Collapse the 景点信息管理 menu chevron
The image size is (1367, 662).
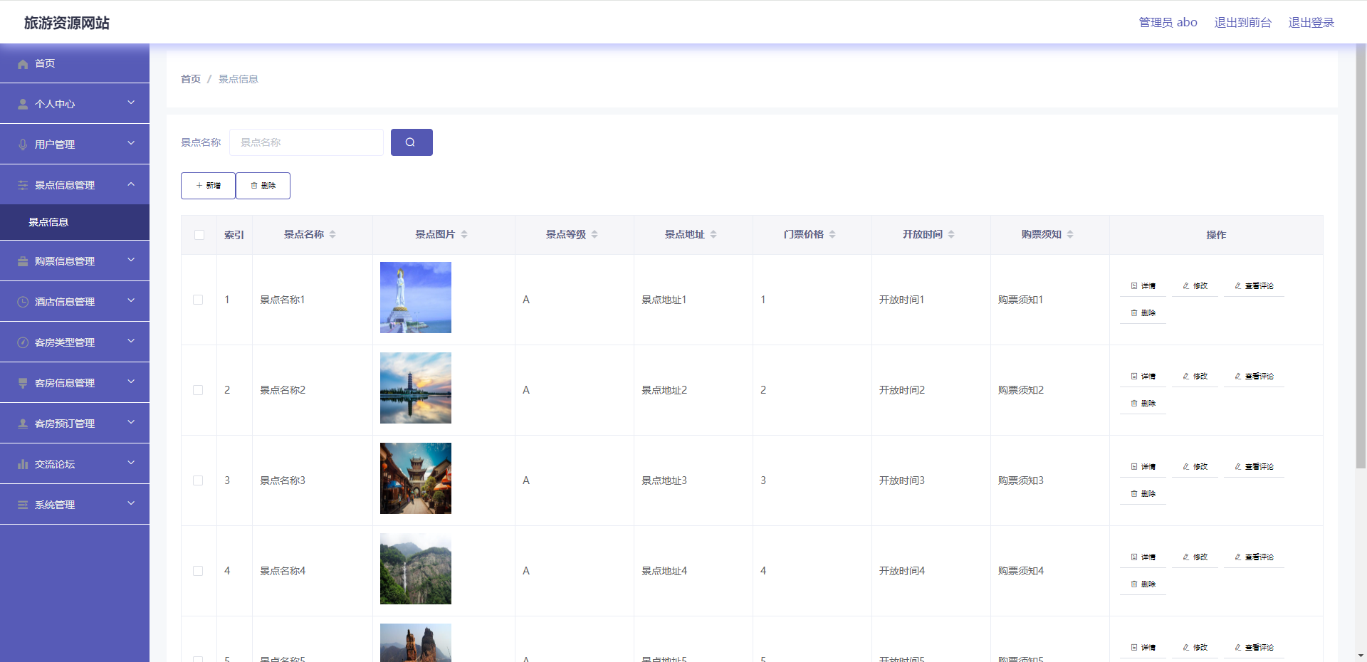pos(131,184)
